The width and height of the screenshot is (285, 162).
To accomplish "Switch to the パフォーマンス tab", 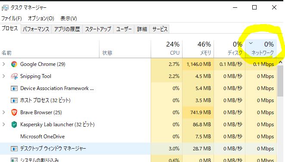I will pos(36,29).
